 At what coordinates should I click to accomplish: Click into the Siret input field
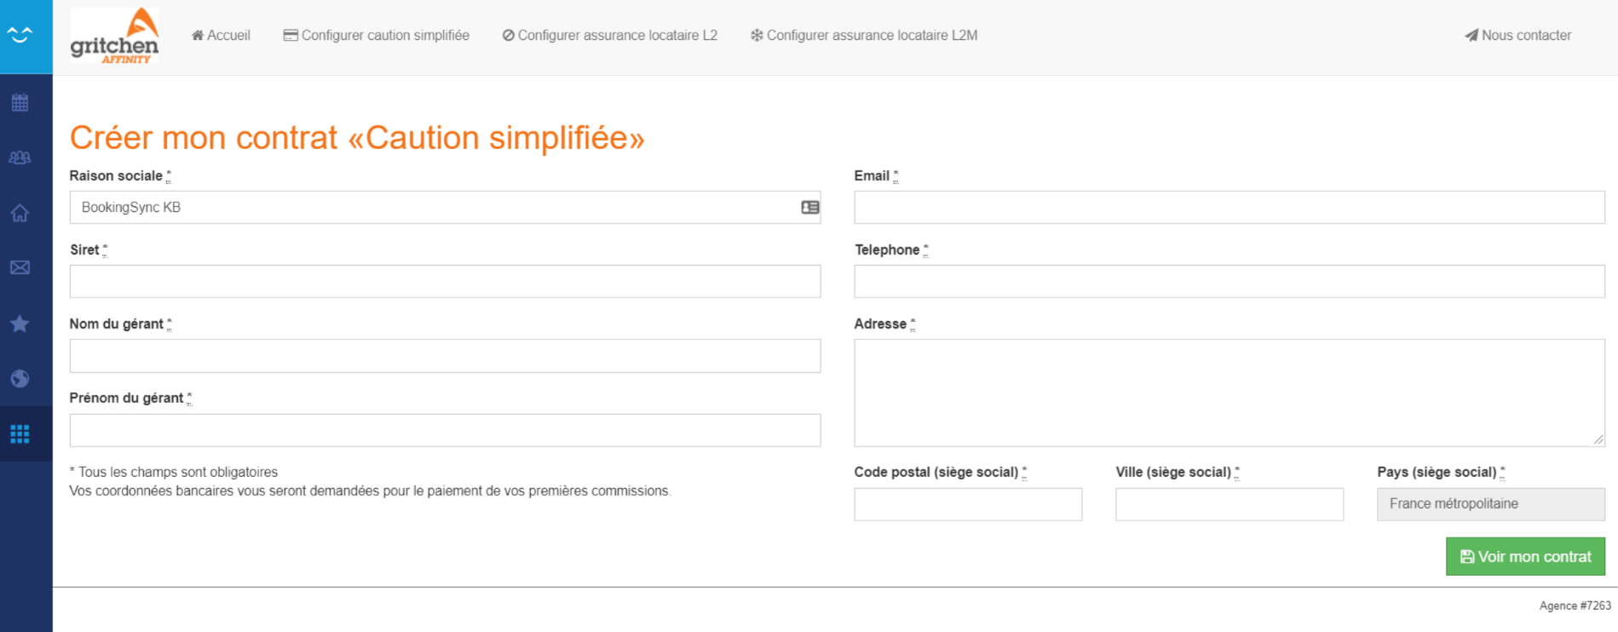tap(445, 282)
